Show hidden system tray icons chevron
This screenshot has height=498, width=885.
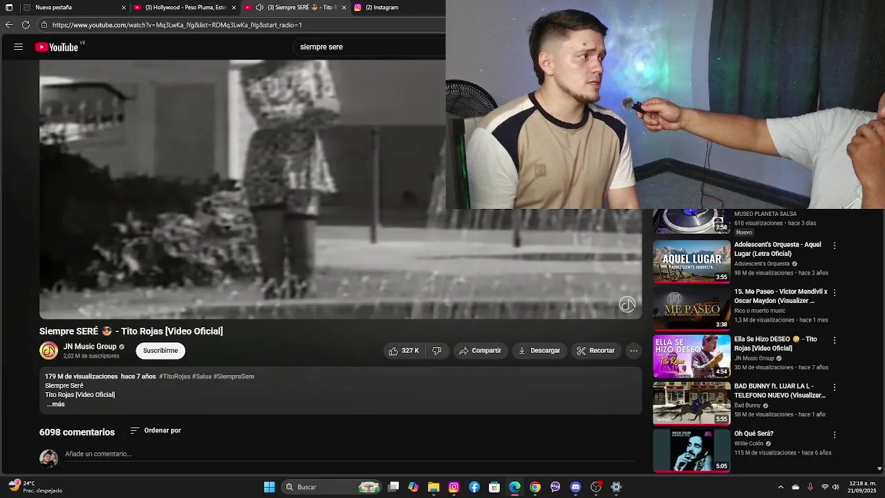point(781,487)
